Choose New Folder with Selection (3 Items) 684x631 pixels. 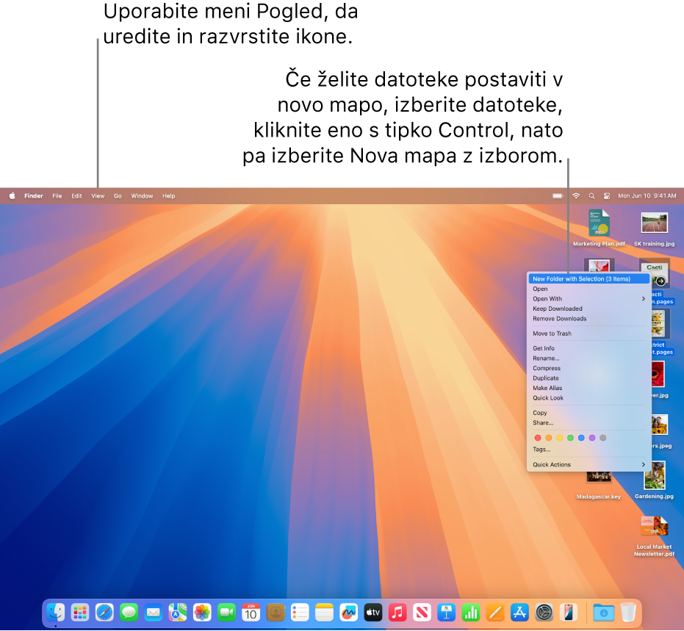[x=589, y=278]
